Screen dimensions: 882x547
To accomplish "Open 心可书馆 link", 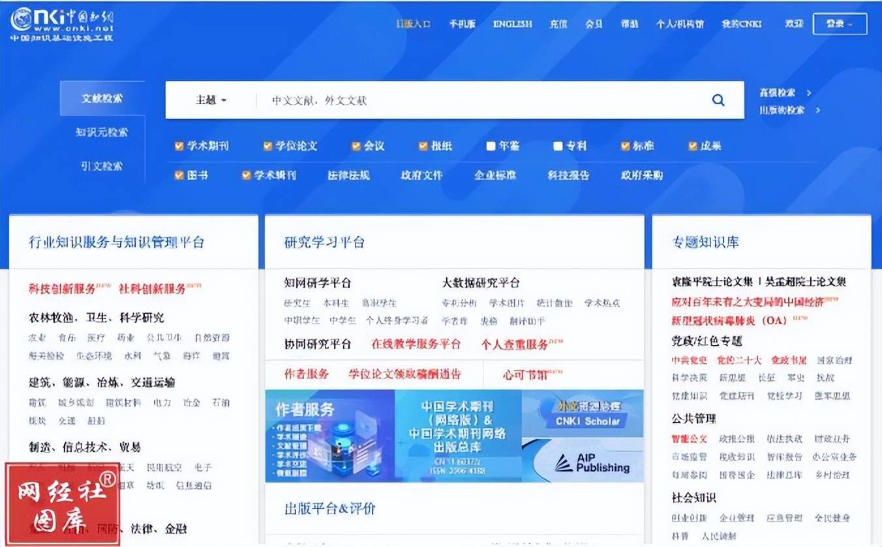I will [x=525, y=374].
